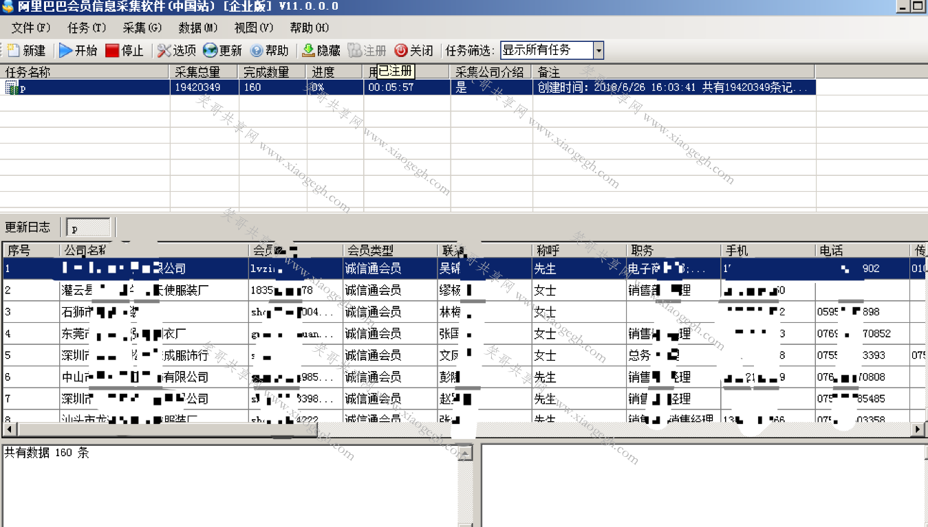Click the 公司名称 column header
Screen dimensions: 928x527
[155, 250]
